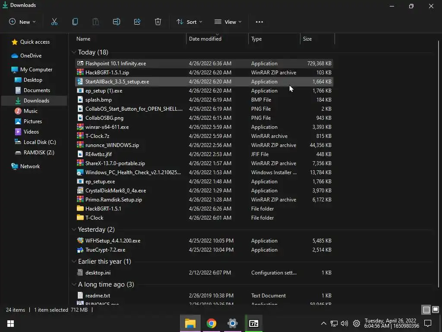
Task: Go to Videos folder in sidebar
Action: coord(27,132)
